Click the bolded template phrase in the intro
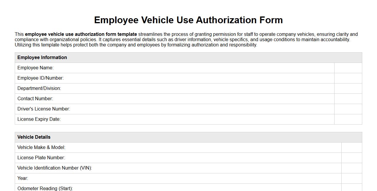This screenshot has width=377, height=191. 81,34
